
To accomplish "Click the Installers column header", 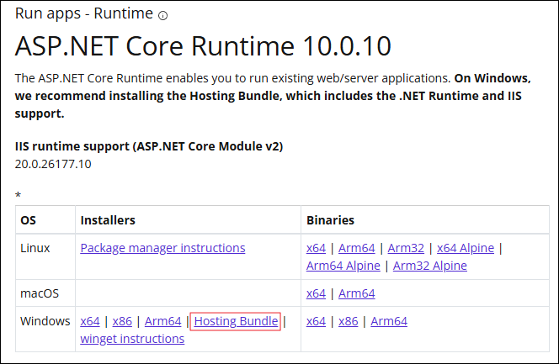I will pyautogui.click(x=108, y=220).
